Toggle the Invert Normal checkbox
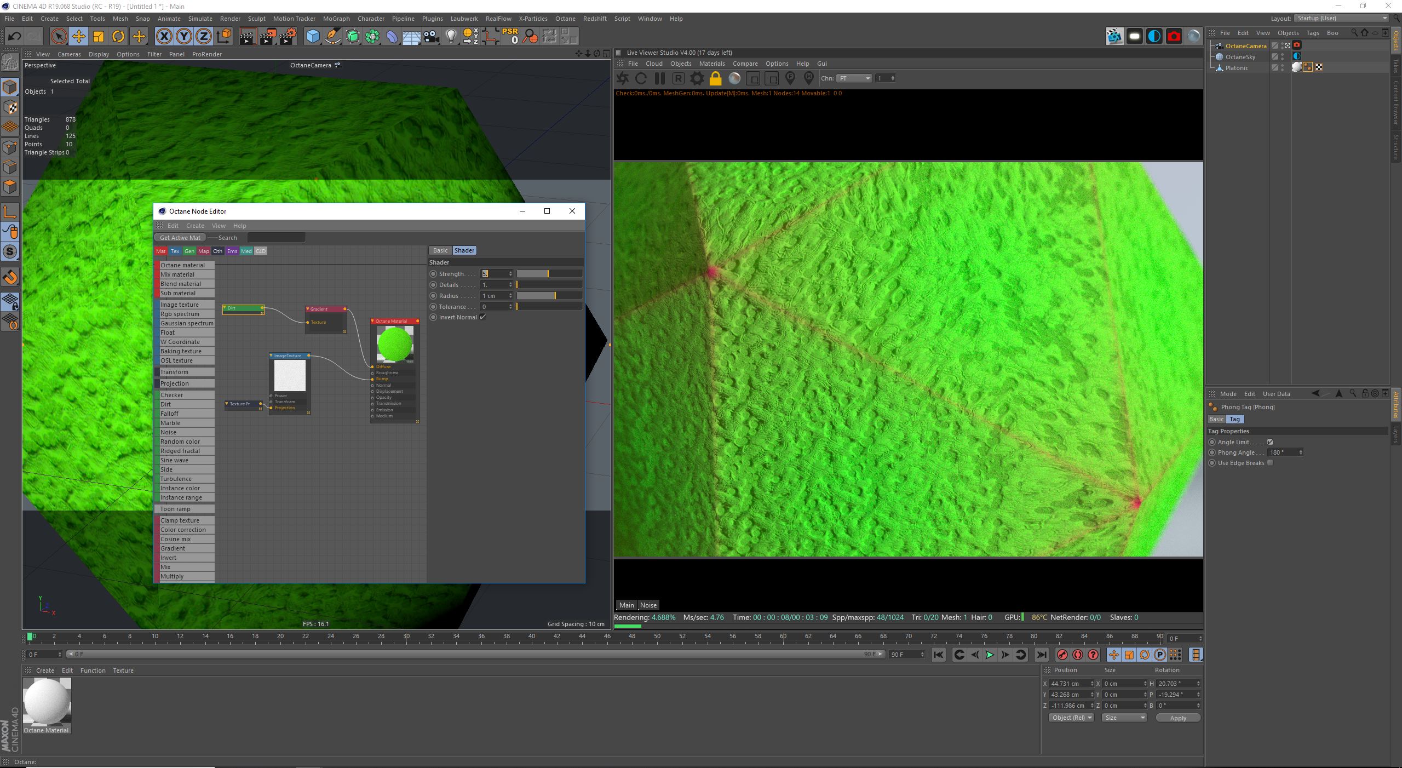 483,317
